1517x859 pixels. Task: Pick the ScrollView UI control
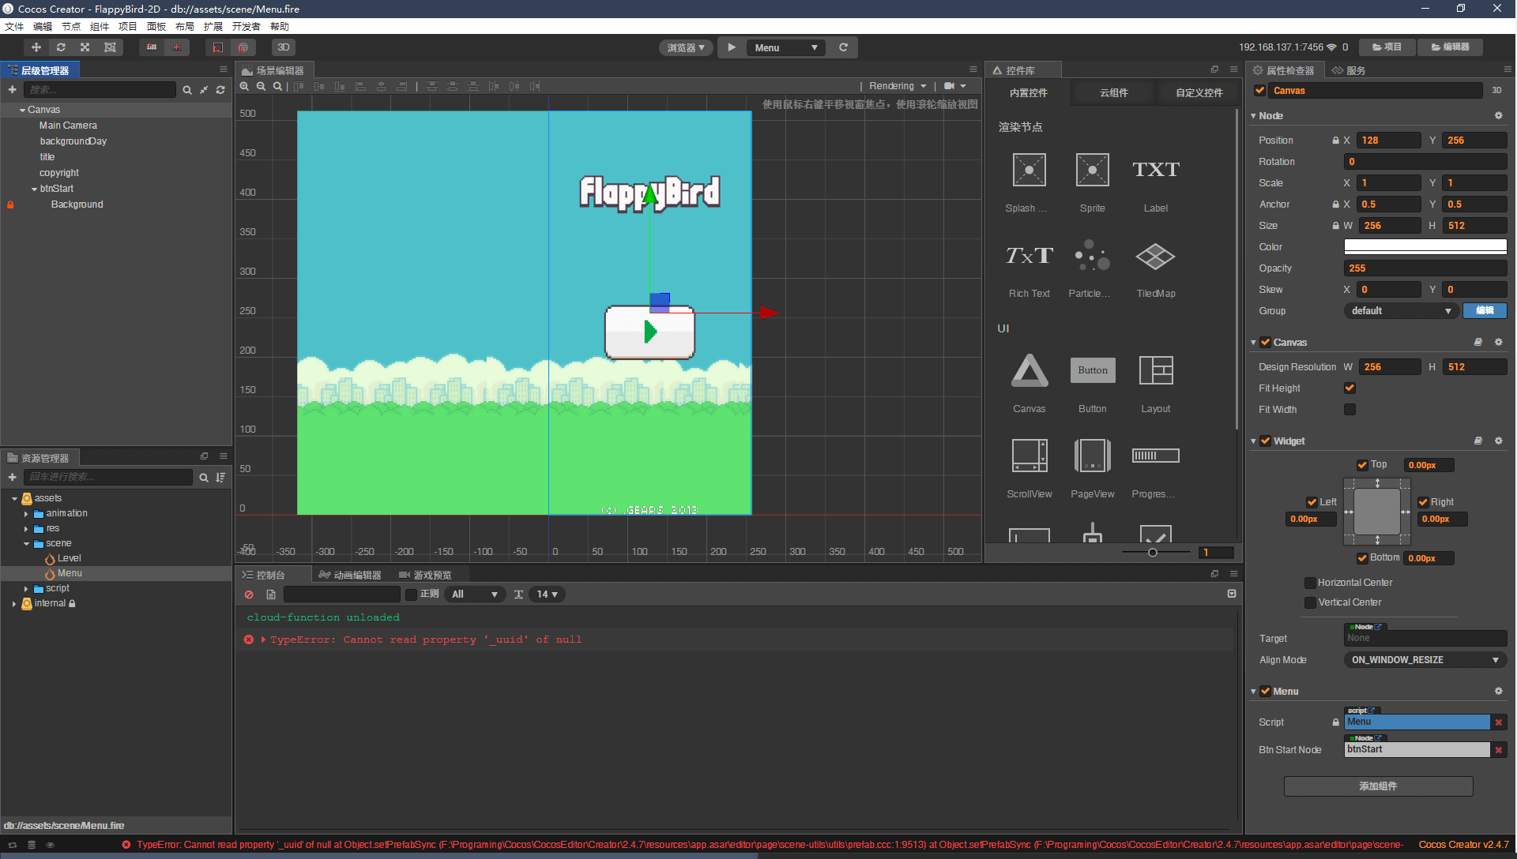point(1029,469)
